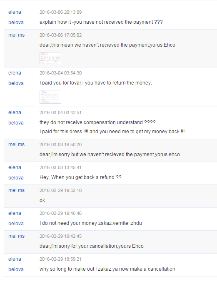Click mei ms name beside 'ok' message

click(16, 190)
